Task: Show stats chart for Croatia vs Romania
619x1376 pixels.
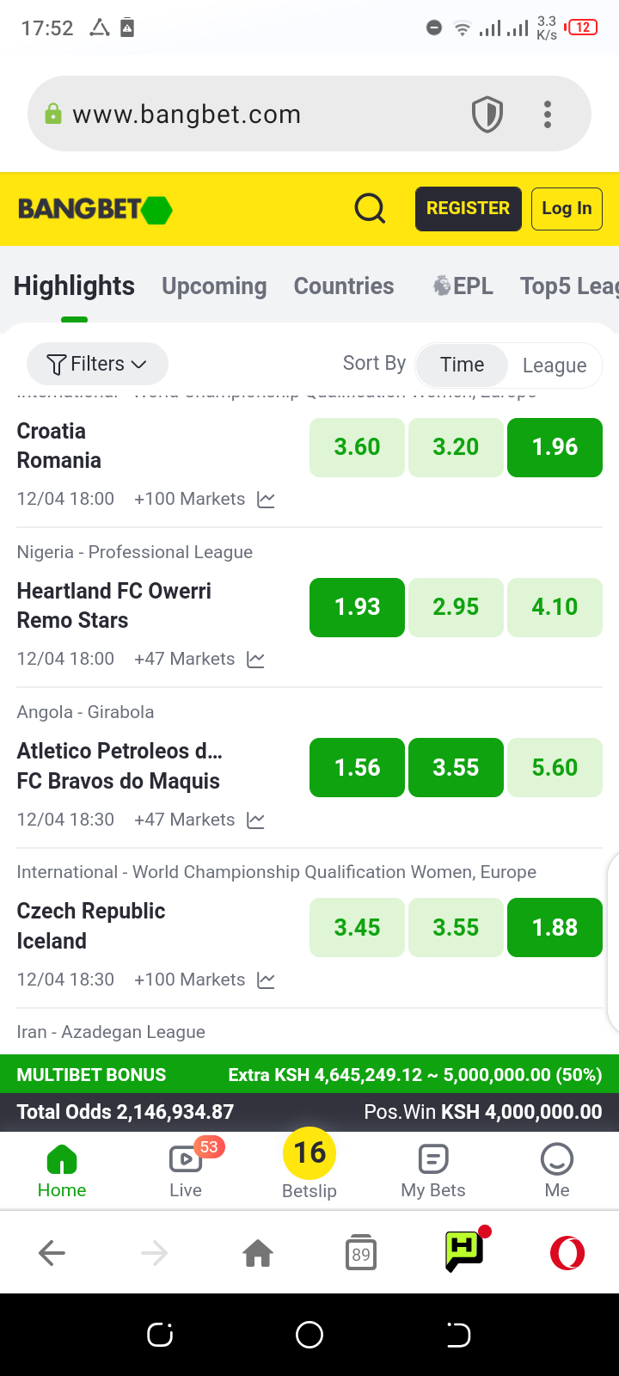Action: coord(267,500)
